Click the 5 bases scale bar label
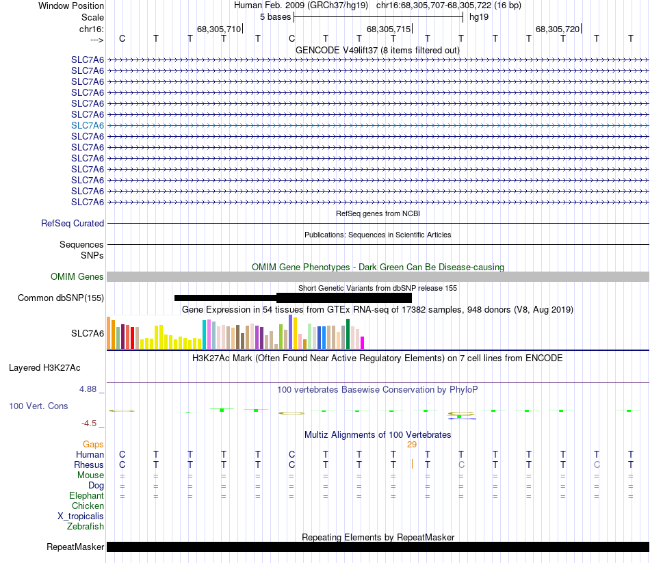 pyautogui.click(x=275, y=17)
